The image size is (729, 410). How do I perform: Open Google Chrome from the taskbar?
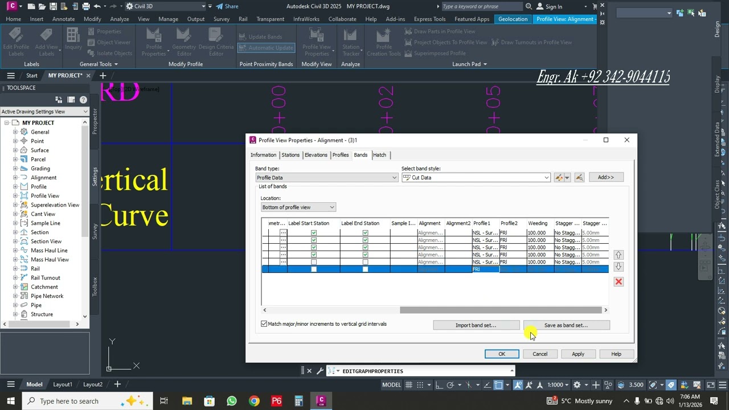coord(254,401)
